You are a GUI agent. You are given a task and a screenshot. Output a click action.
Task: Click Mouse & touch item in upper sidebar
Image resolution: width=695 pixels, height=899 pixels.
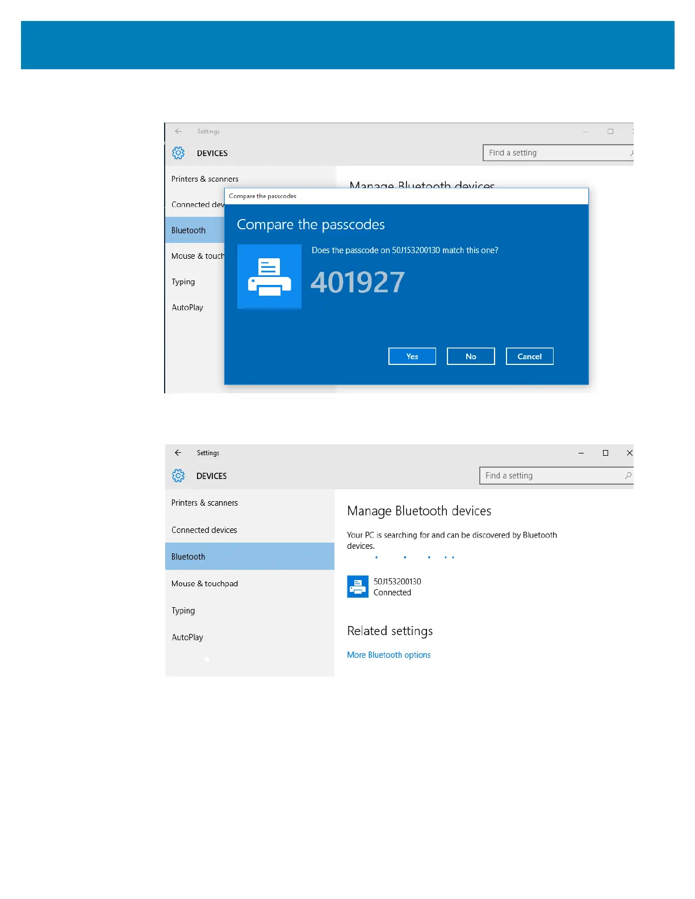point(198,256)
